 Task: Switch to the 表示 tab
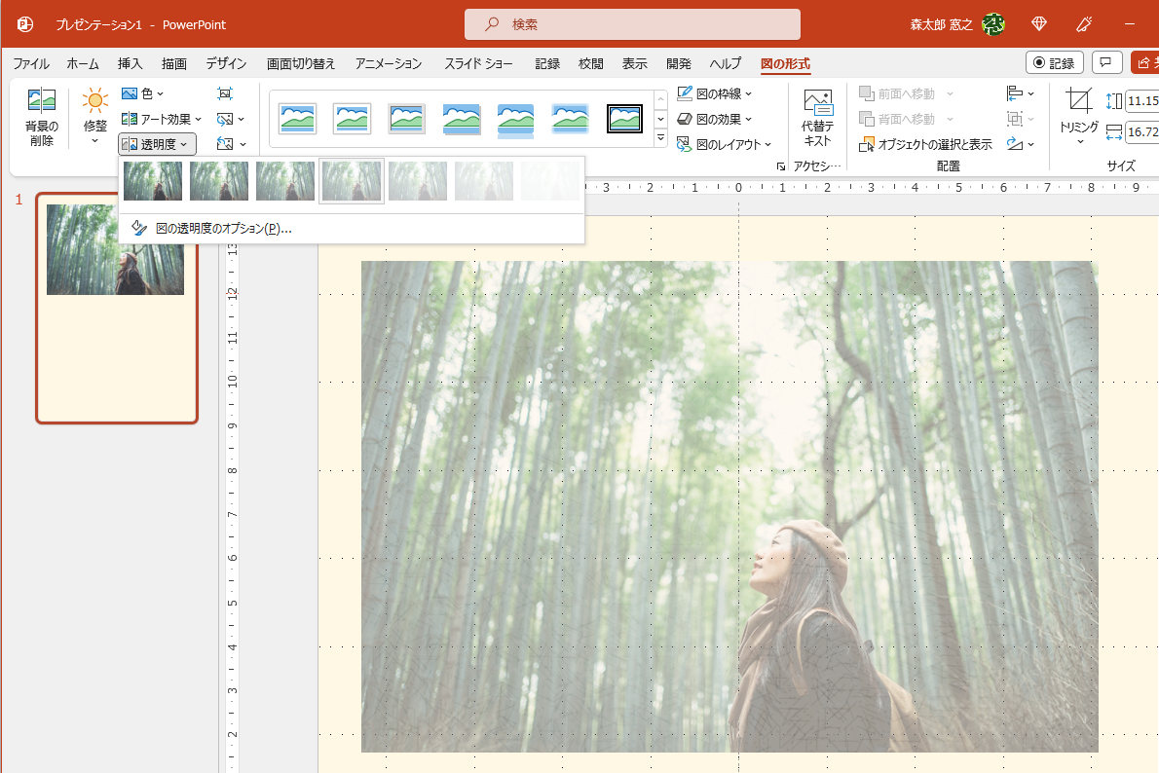pyautogui.click(x=634, y=63)
